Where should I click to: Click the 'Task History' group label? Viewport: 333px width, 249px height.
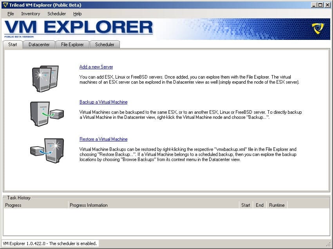[x=19, y=198]
